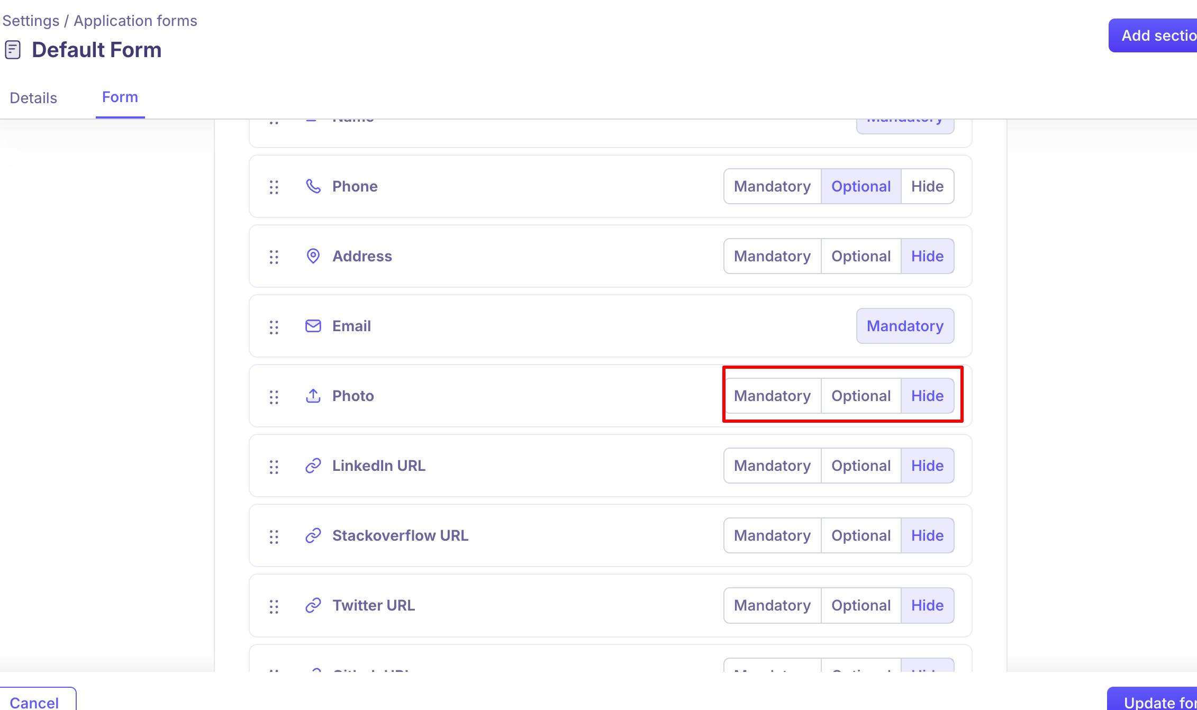Click the Stackoverflow URL row drag handle

point(274,536)
